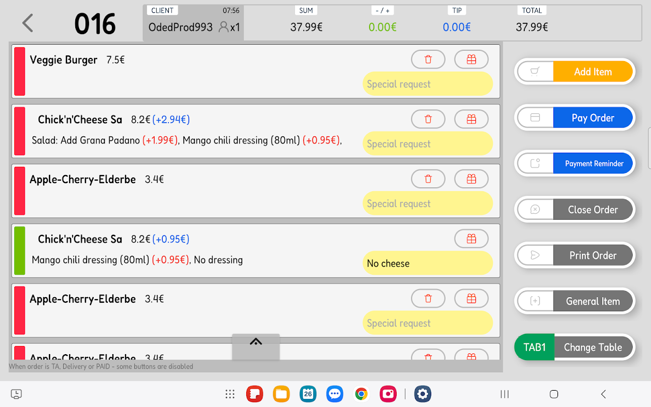Focus Special request field of Chick'n'Cheese (+2.94€)

tap(428, 144)
